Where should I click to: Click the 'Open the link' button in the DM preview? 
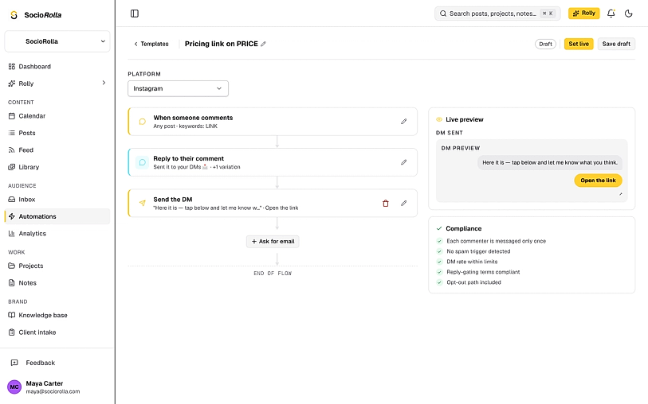[598, 181]
